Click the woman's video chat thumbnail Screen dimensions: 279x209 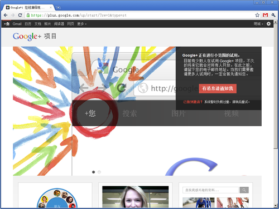pyautogui.click(x=136, y=197)
